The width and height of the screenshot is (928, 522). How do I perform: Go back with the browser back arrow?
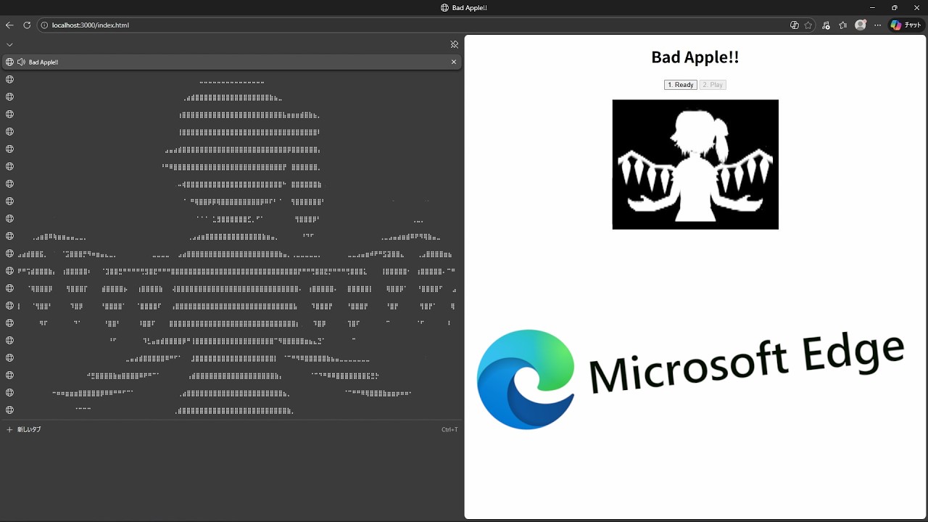(9, 25)
